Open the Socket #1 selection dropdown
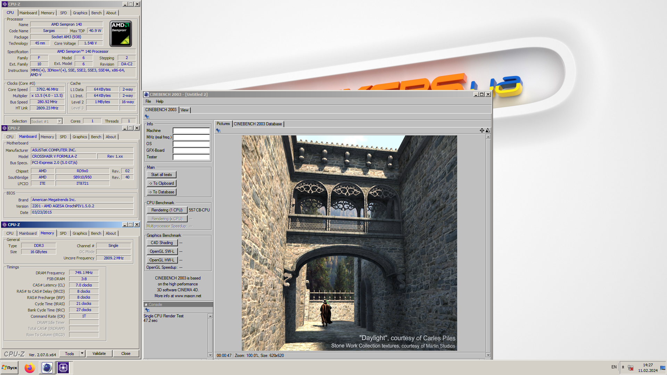The image size is (667, 375). [x=59, y=121]
